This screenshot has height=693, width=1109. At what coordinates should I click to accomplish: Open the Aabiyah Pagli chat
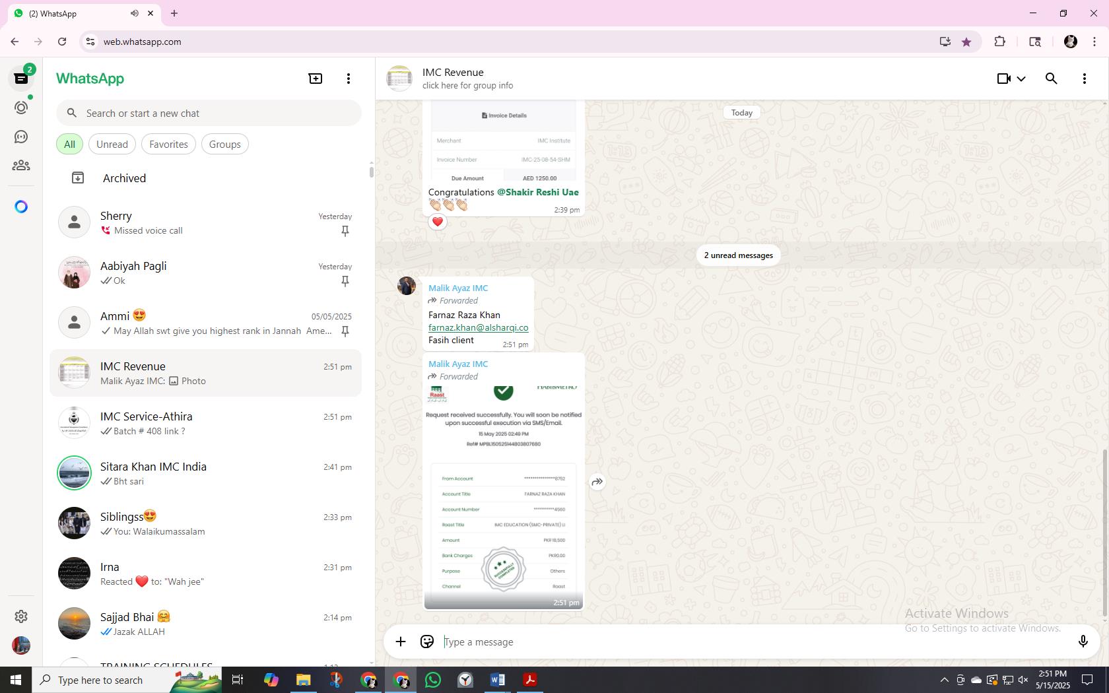pos(206,273)
